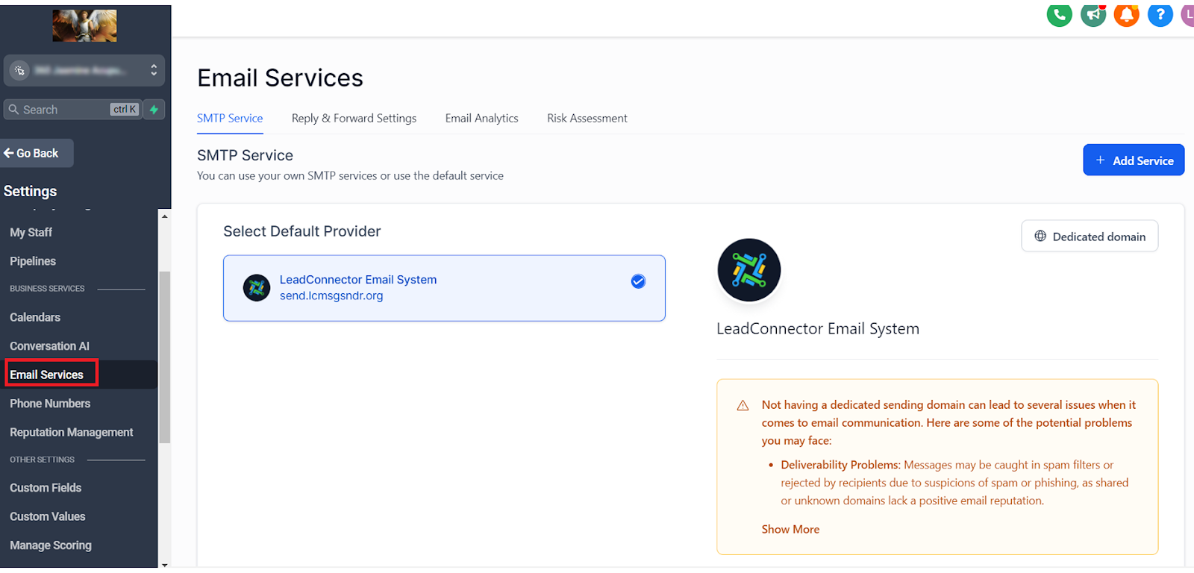Click the large LeadConnector Email System logo

pos(748,270)
